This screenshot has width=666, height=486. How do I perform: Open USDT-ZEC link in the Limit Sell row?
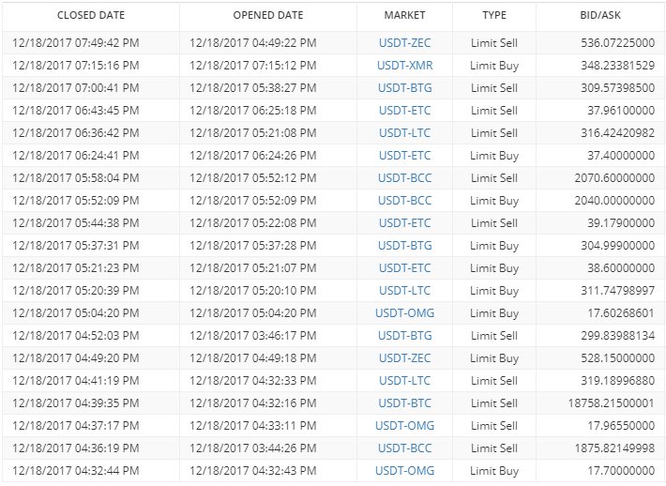click(405, 43)
